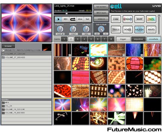
Task: Switch to crossfade mode
Action: 153,39
